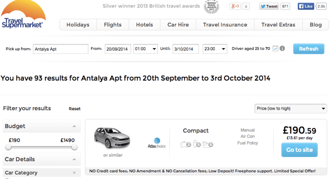Click the From date field 20/09/2014

coord(118,49)
